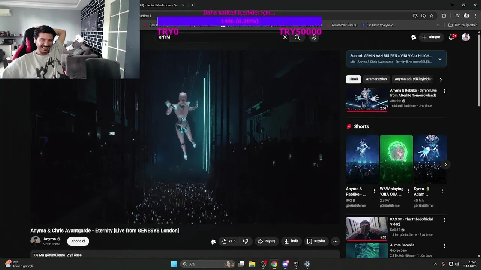Open the Anyma channel name link
481x270 pixels.
tap(49, 239)
